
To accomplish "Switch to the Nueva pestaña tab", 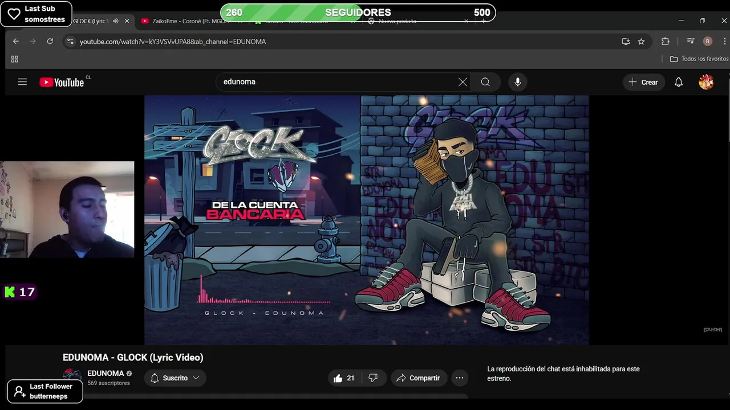I will (398, 21).
